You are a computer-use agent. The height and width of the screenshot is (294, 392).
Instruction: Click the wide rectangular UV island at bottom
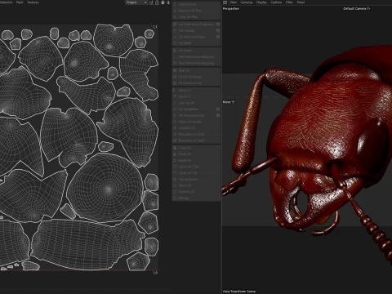pos(87,243)
